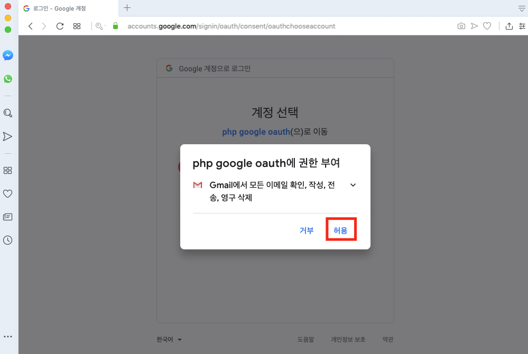
Task: Go forward to next page
Action: pos(44,26)
